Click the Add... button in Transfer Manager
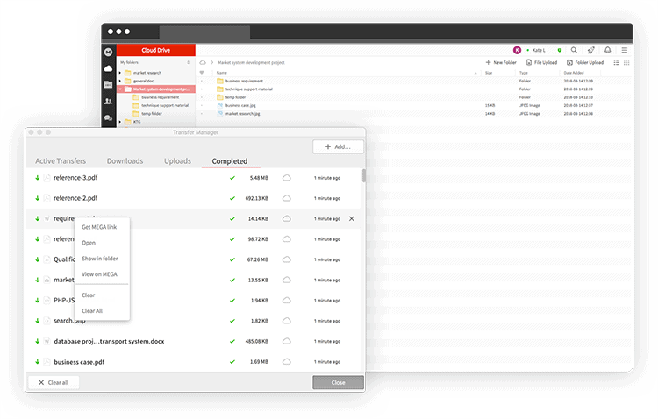658x419 pixels. click(x=338, y=146)
